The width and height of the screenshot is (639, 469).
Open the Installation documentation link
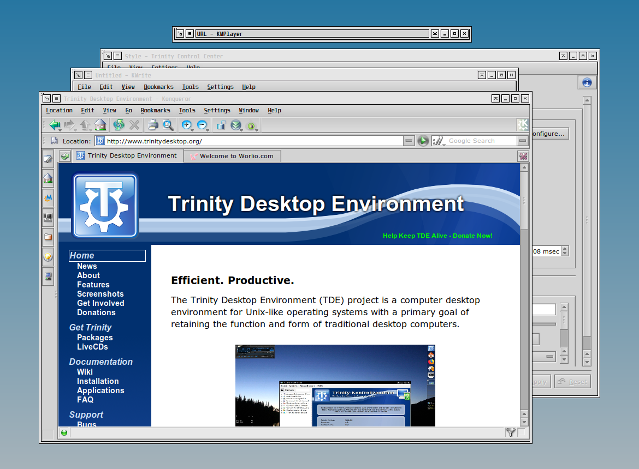pyautogui.click(x=98, y=381)
